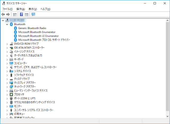Screen dimensions: 170x124
Task: Click the 印刷キュー printer icon
Action: pos(11,114)
